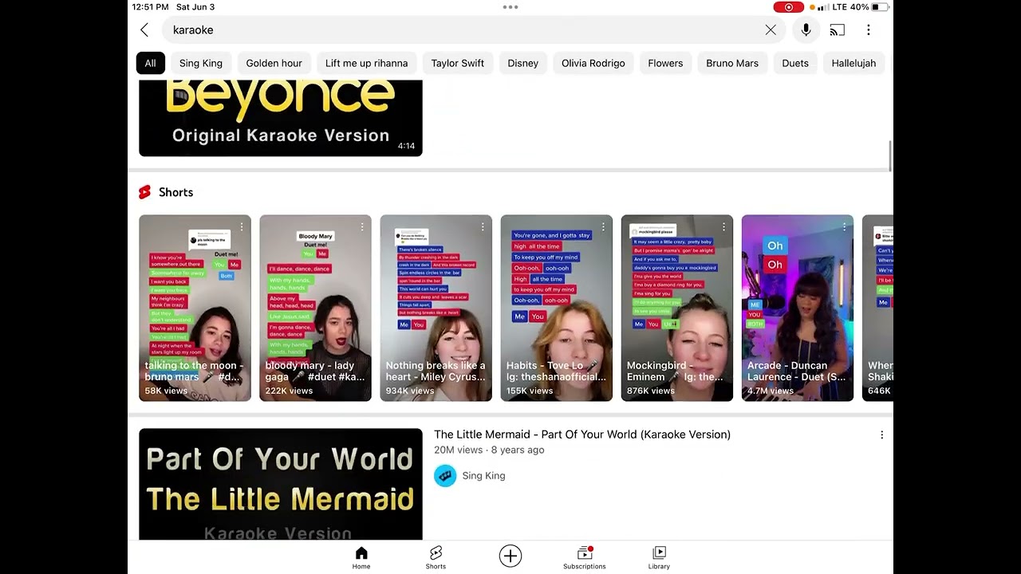This screenshot has height=574, width=1021.
Task: Start voice search with the microphone icon
Action: (806, 30)
